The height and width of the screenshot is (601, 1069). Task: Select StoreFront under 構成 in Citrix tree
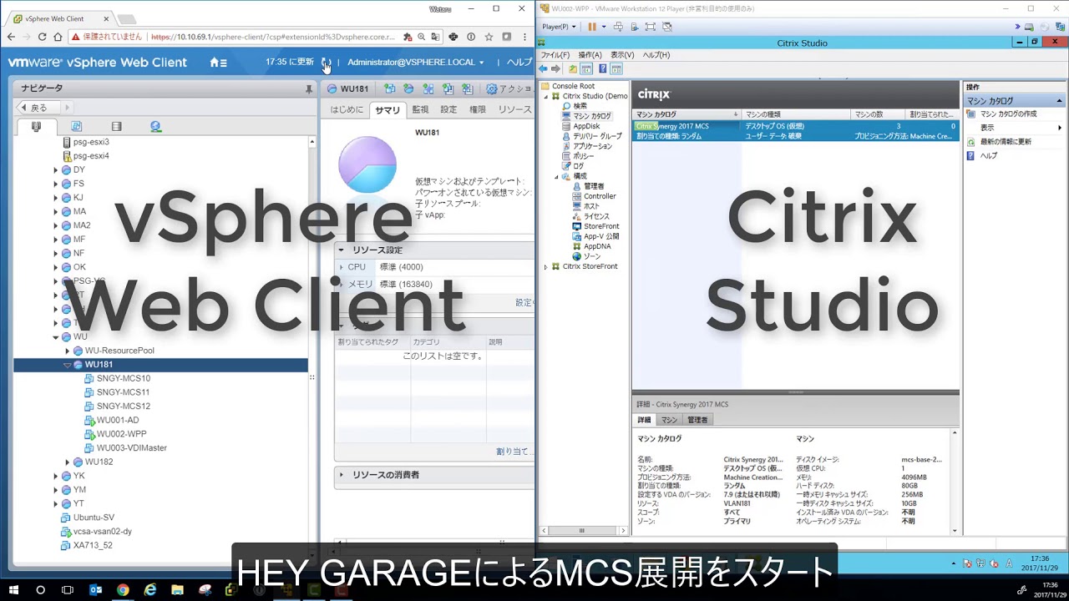(x=600, y=226)
